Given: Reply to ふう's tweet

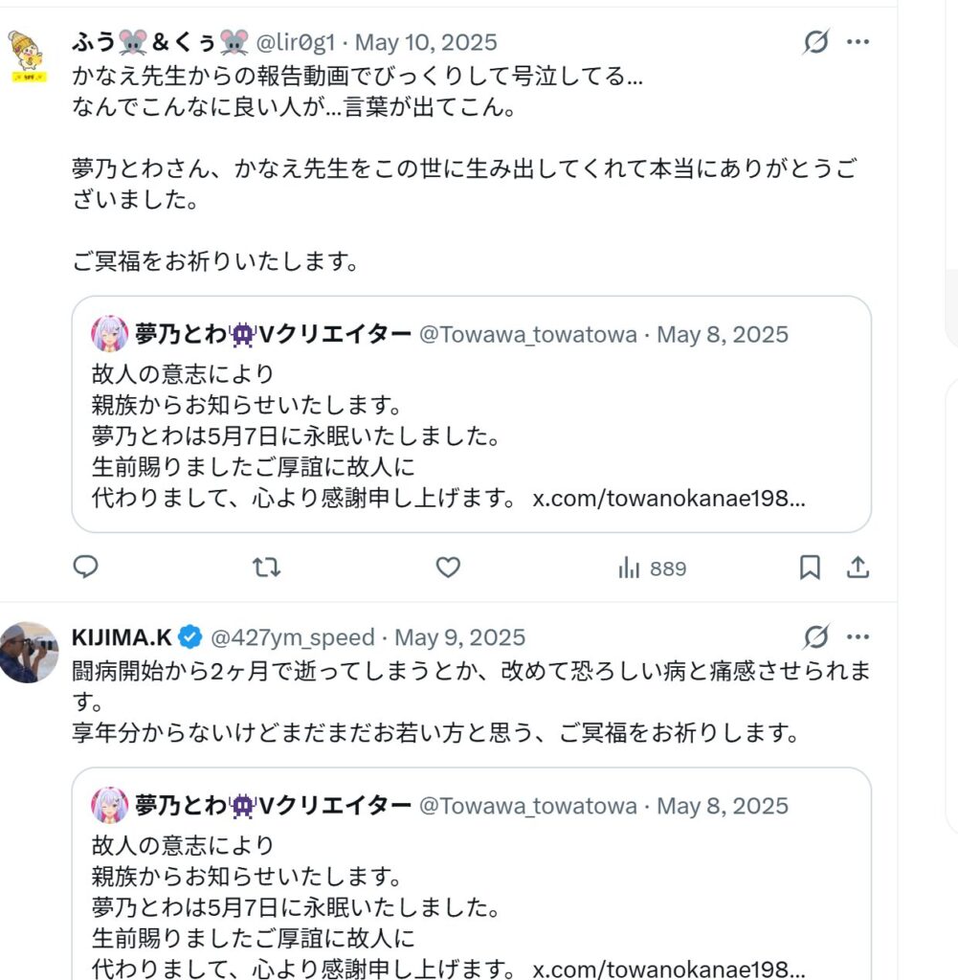Looking at the screenshot, I should tap(86, 568).
